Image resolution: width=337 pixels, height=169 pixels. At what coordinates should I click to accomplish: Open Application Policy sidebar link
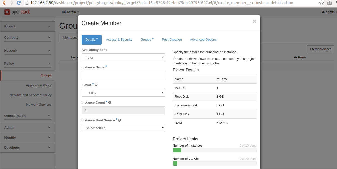(x=39, y=85)
